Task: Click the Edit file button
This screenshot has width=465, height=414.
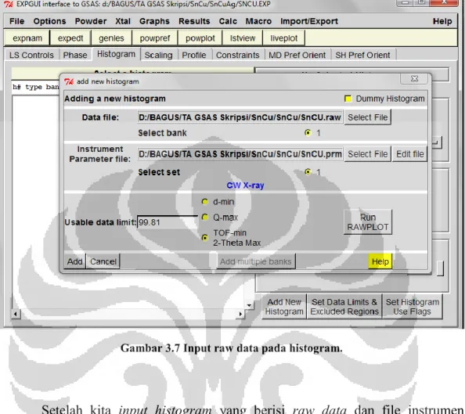Action: [410, 154]
